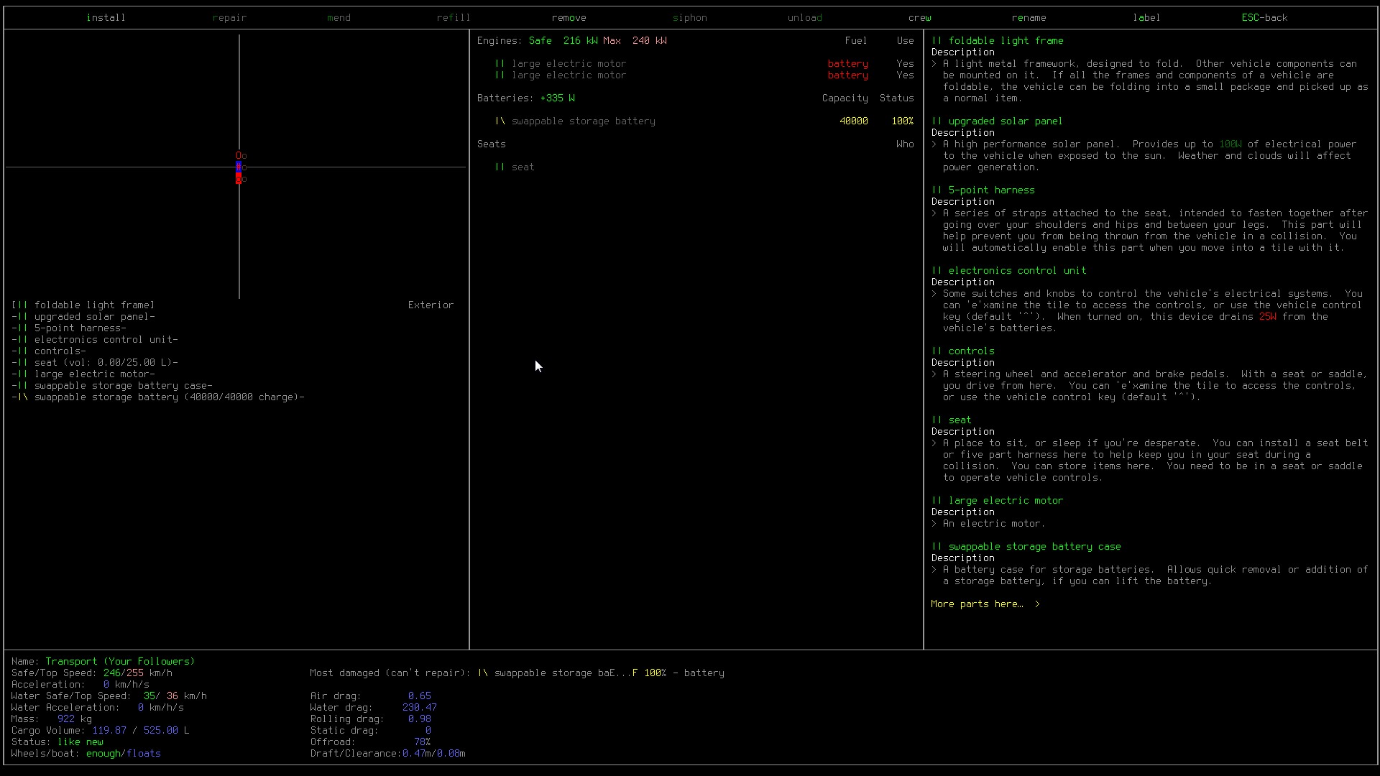
Task: Open the install menu option
Action: [x=106, y=18]
